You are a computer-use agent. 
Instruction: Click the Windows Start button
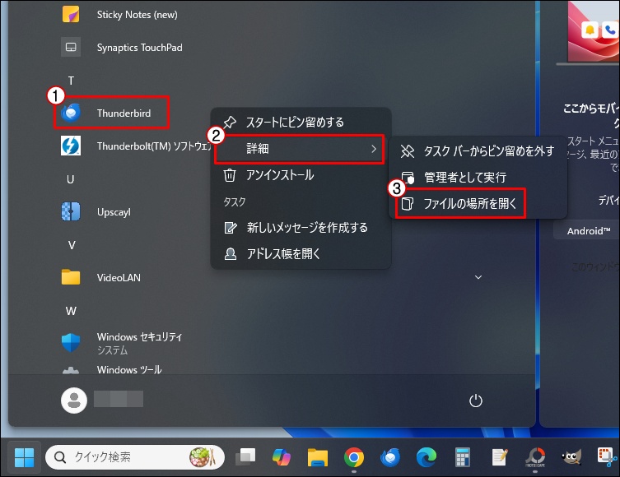[x=24, y=457]
